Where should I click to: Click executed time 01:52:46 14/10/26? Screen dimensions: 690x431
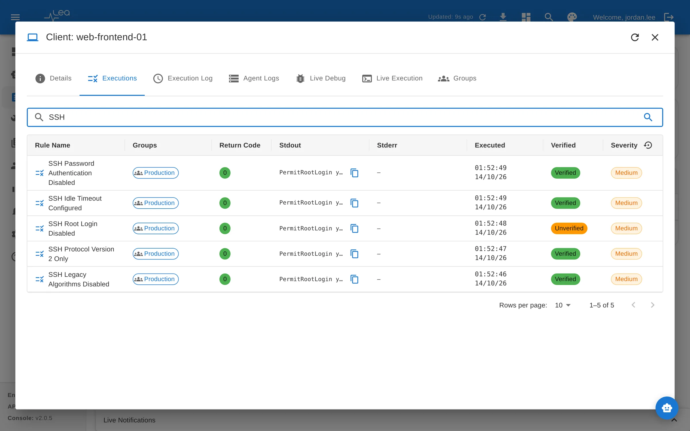coord(490,279)
